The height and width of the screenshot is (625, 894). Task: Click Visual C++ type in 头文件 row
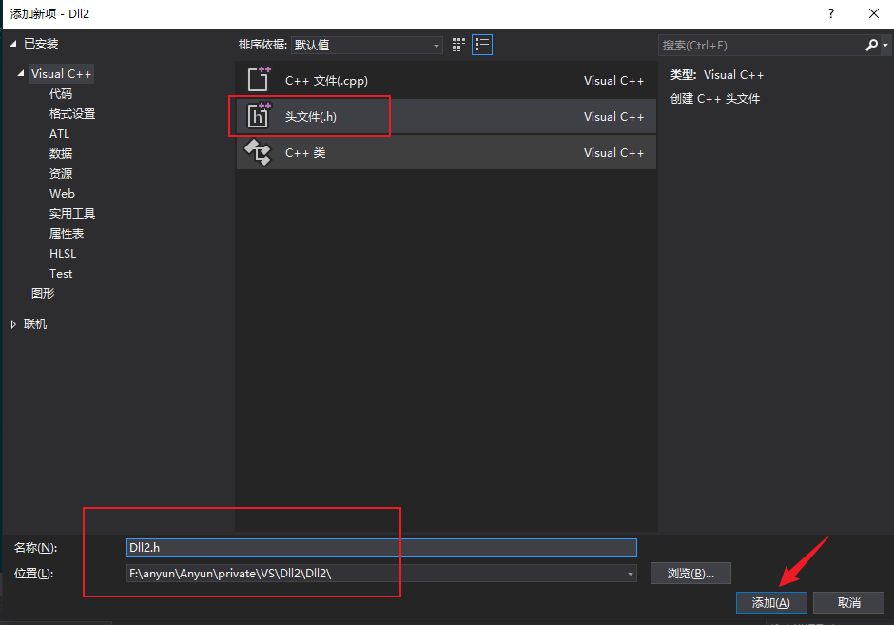[x=613, y=117]
